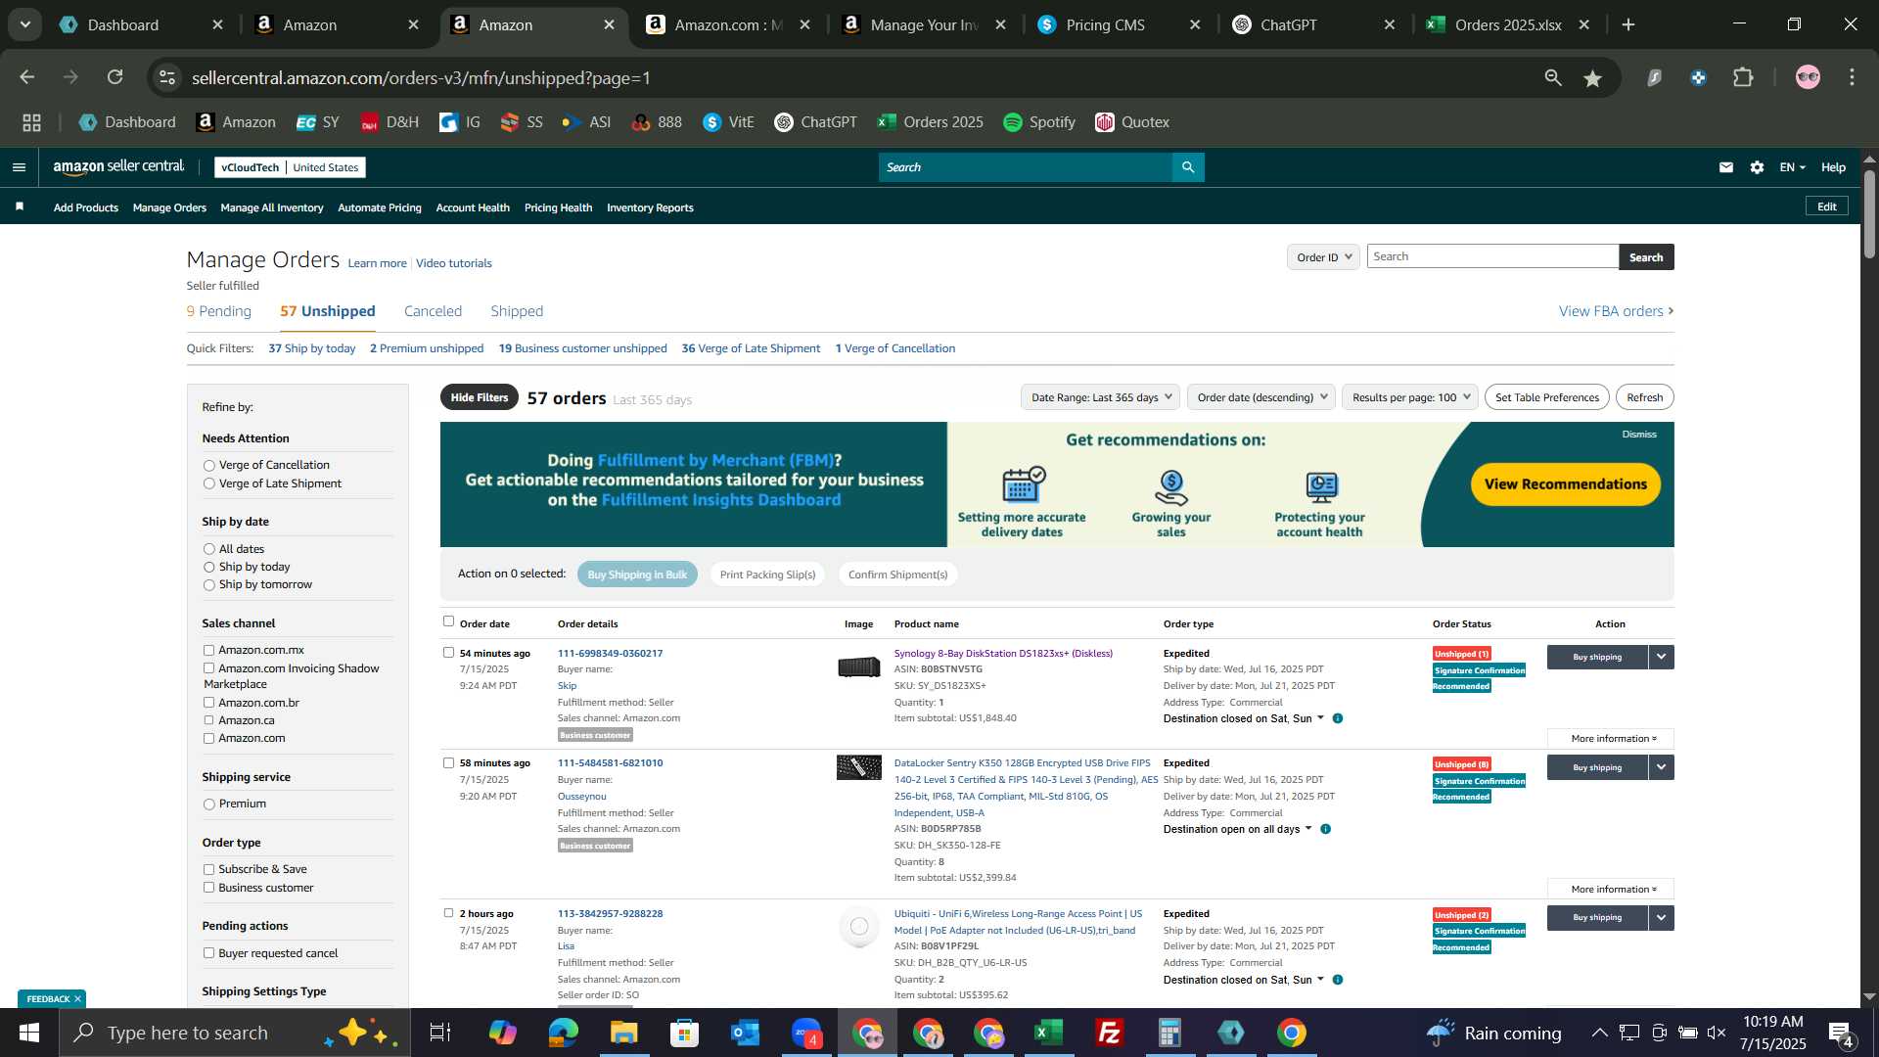Open the bookmarks apps grid icon

pyautogui.click(x=32, y=122)
